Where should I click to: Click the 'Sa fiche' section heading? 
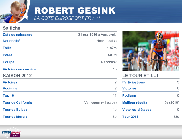11,28
